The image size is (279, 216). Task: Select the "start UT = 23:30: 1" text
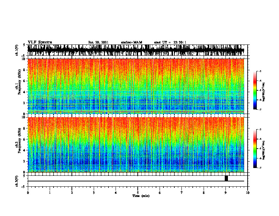170,42
